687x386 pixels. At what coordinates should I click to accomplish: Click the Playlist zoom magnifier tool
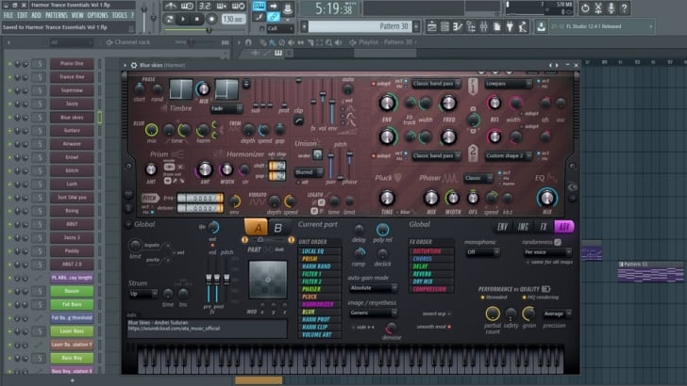click(328, 42)
